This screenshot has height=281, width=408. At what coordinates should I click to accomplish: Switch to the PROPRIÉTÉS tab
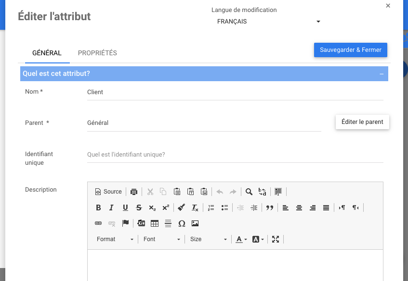click(97, 53)
